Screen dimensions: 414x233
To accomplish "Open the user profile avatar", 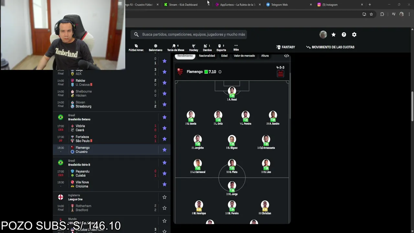I will pyautogui.click(x=323, y=34).
